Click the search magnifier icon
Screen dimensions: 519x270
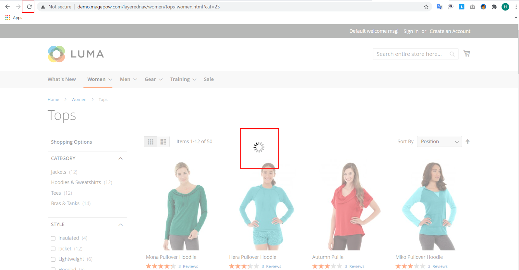pos(452,54)
